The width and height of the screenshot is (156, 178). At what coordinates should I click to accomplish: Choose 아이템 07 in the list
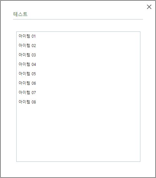78,93
